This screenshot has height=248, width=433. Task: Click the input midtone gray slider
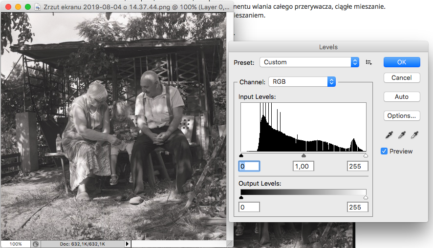click(x=303, y=156)
